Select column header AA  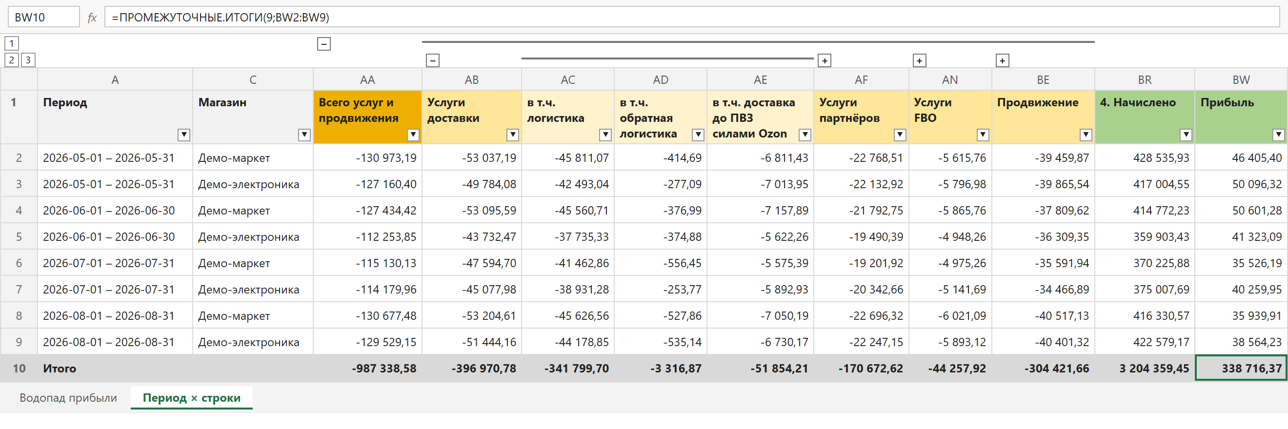(x=367, y=80)
